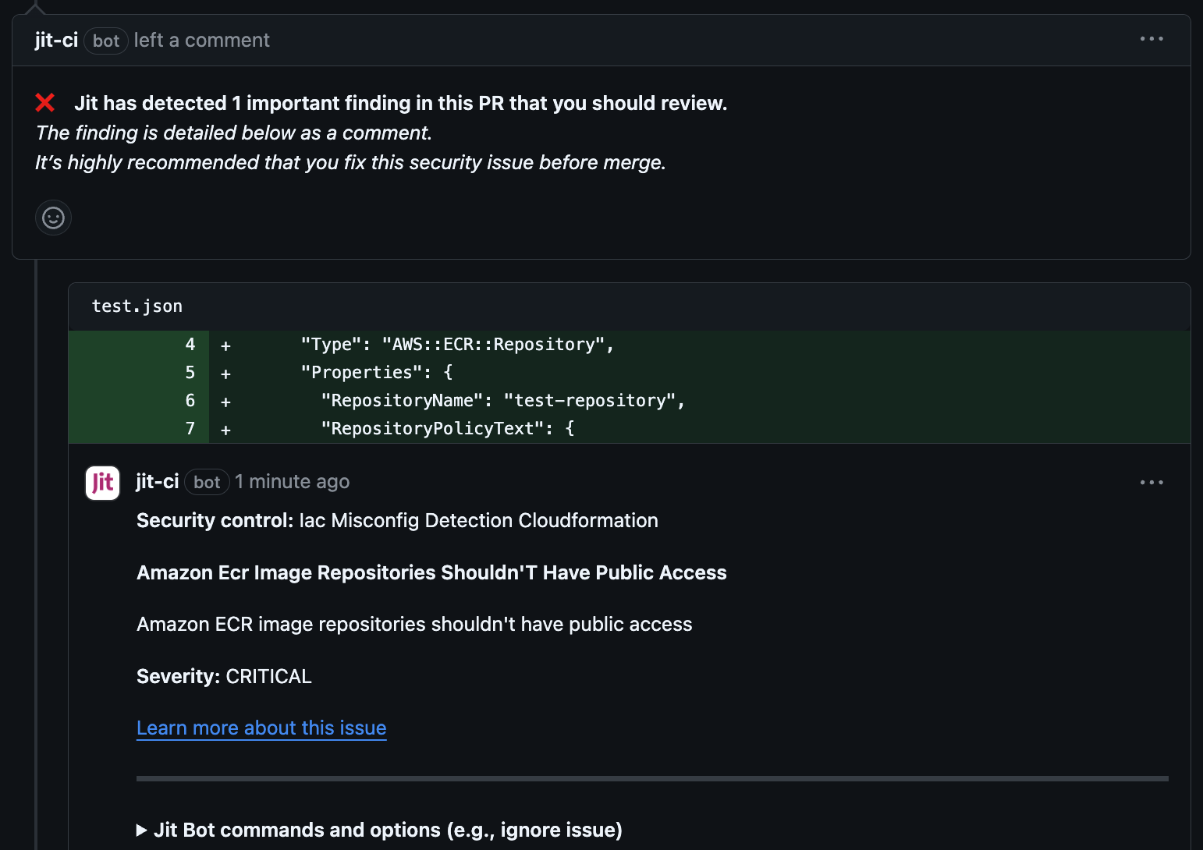This screenshot has height=850, width=1203.
Task: Click the red X failure icon
Action: click(x=45, y=103)
